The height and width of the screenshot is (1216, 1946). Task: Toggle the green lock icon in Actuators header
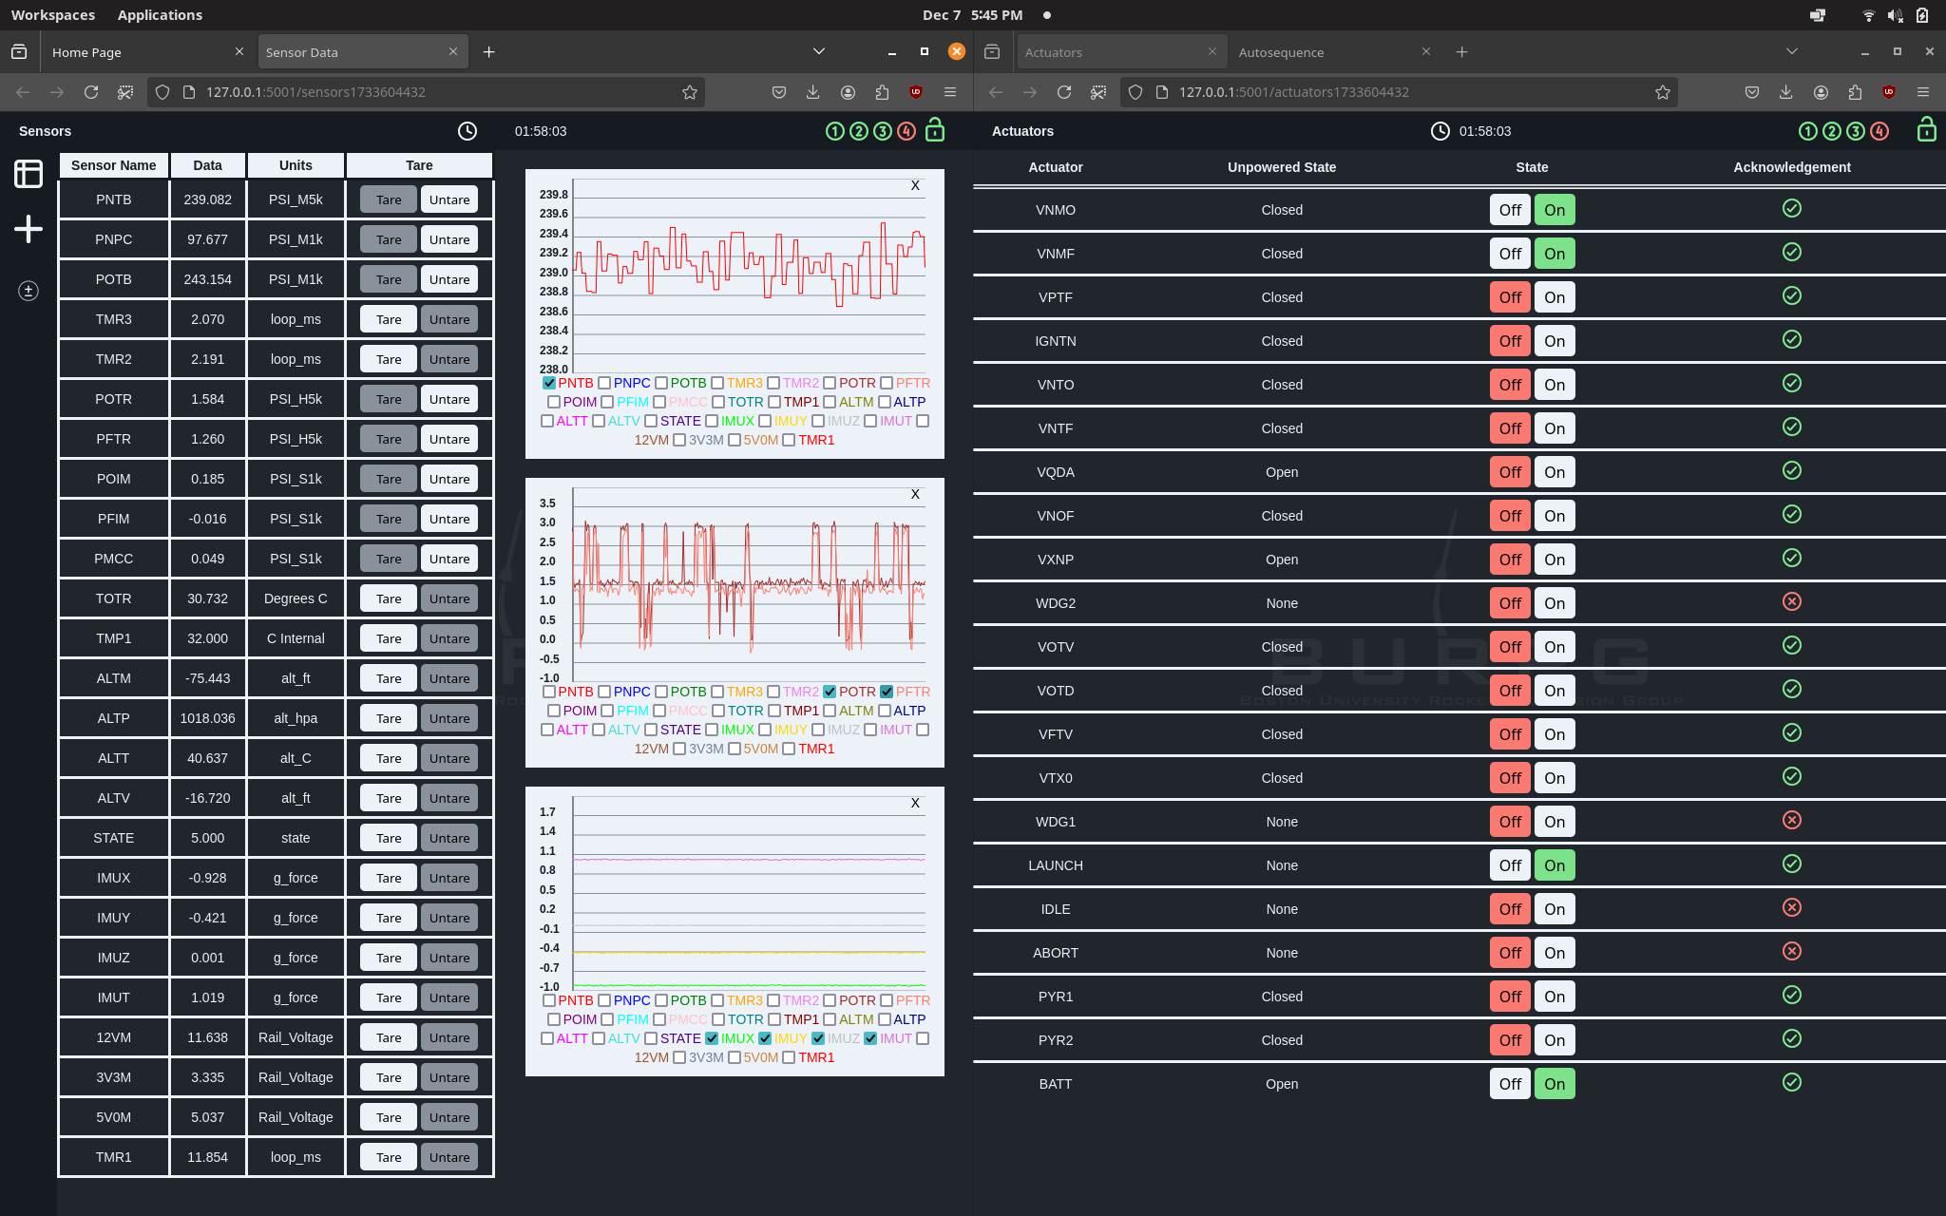coord(1926,129)
